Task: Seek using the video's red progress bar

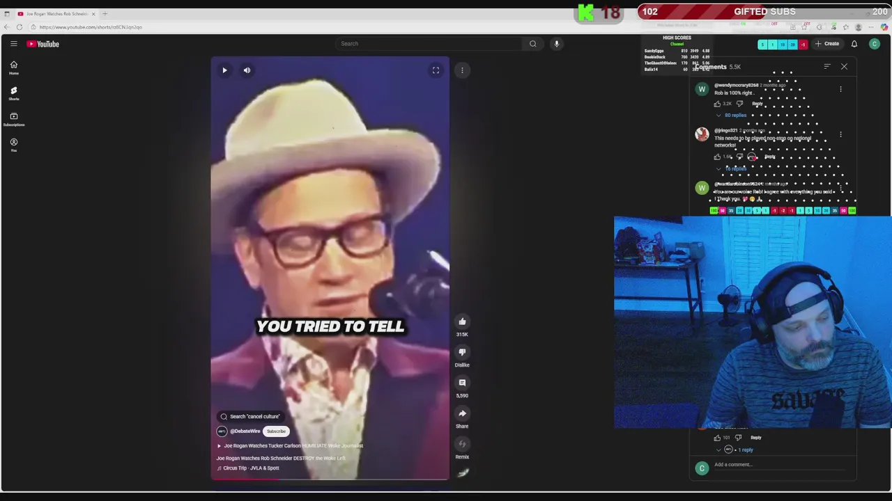Action: pos(330,479)
